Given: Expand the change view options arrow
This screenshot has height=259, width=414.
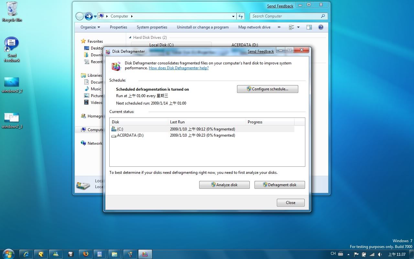Looking at the screenshot, I should pyautogui.click(x=298, y=27).
